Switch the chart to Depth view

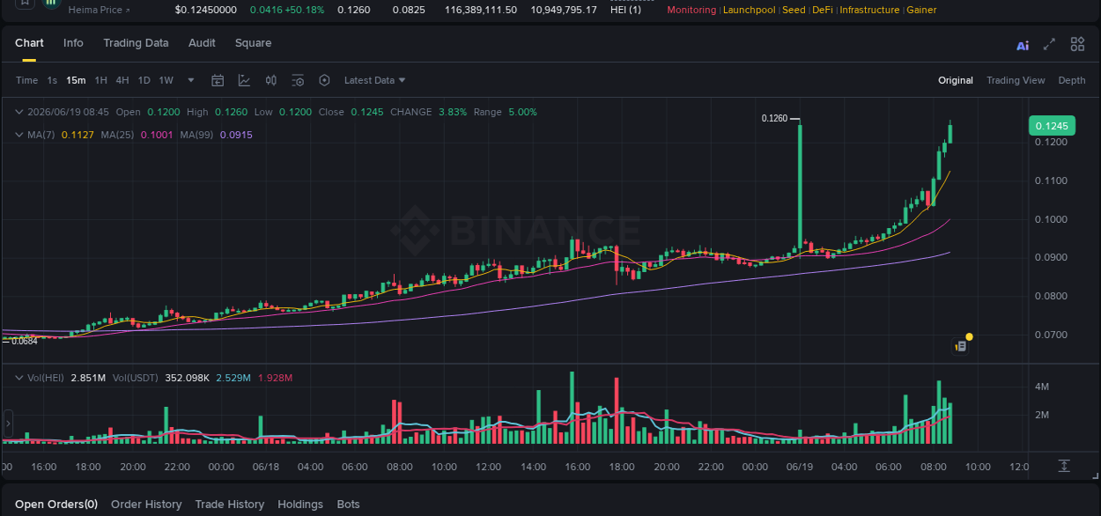click(1072, 80)
